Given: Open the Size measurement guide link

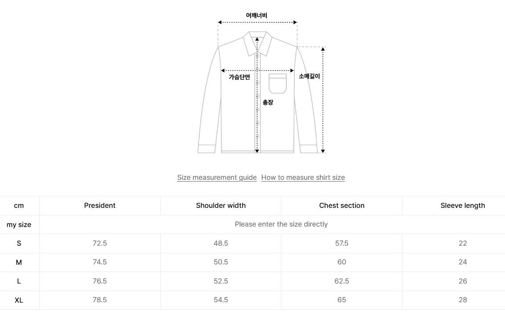Looking at the screenshot, I should pyautogui.click(x=217, y=178).
